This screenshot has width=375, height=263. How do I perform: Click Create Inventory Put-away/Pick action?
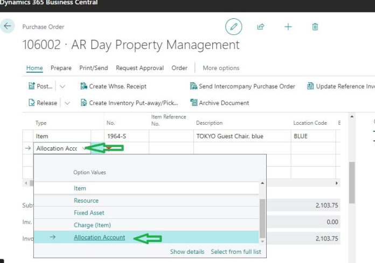click(129, 103)
